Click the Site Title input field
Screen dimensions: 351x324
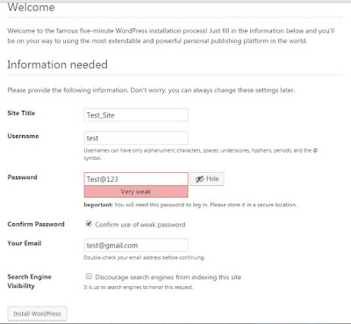136,115
